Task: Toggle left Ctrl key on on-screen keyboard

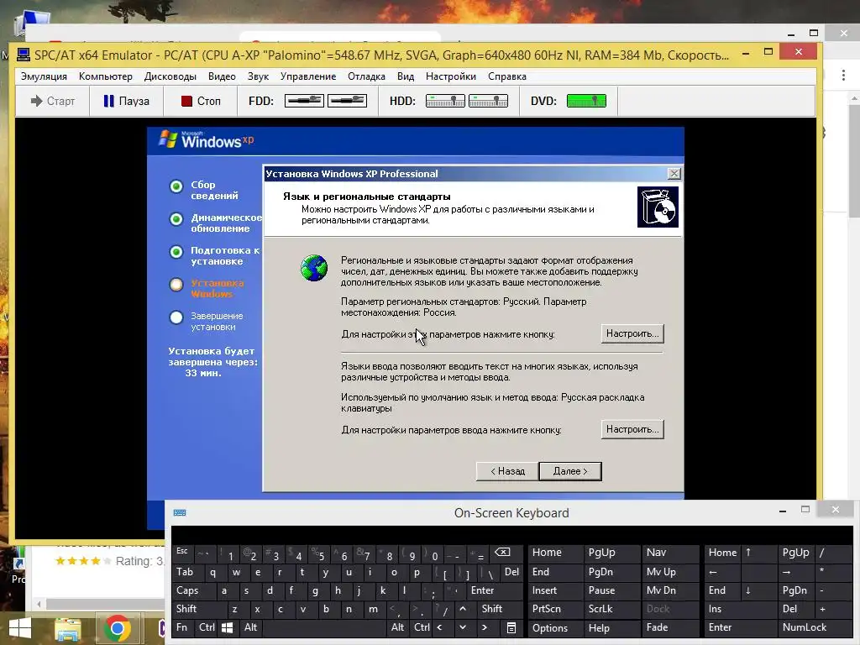Action: click(x=207, y=627)
